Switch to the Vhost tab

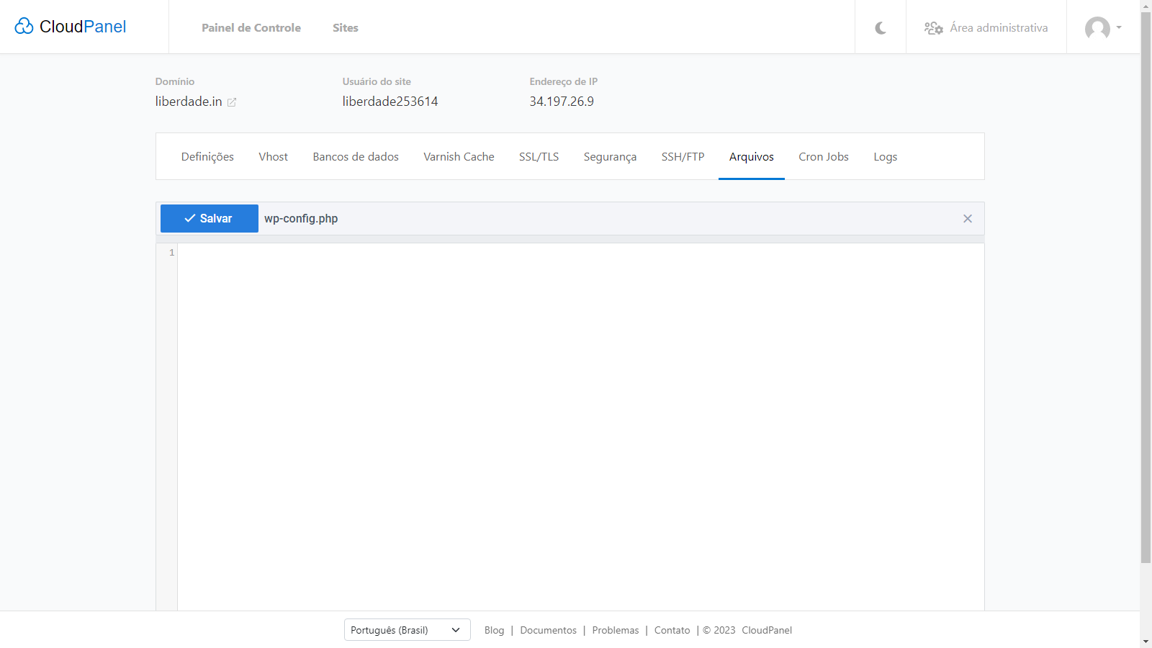[x=273, y=156]
